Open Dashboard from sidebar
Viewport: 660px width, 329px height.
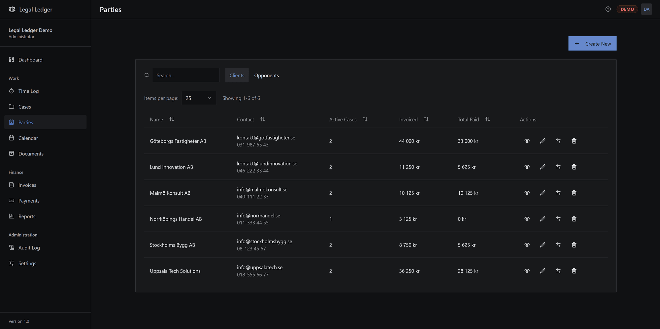tap(46, 60)
